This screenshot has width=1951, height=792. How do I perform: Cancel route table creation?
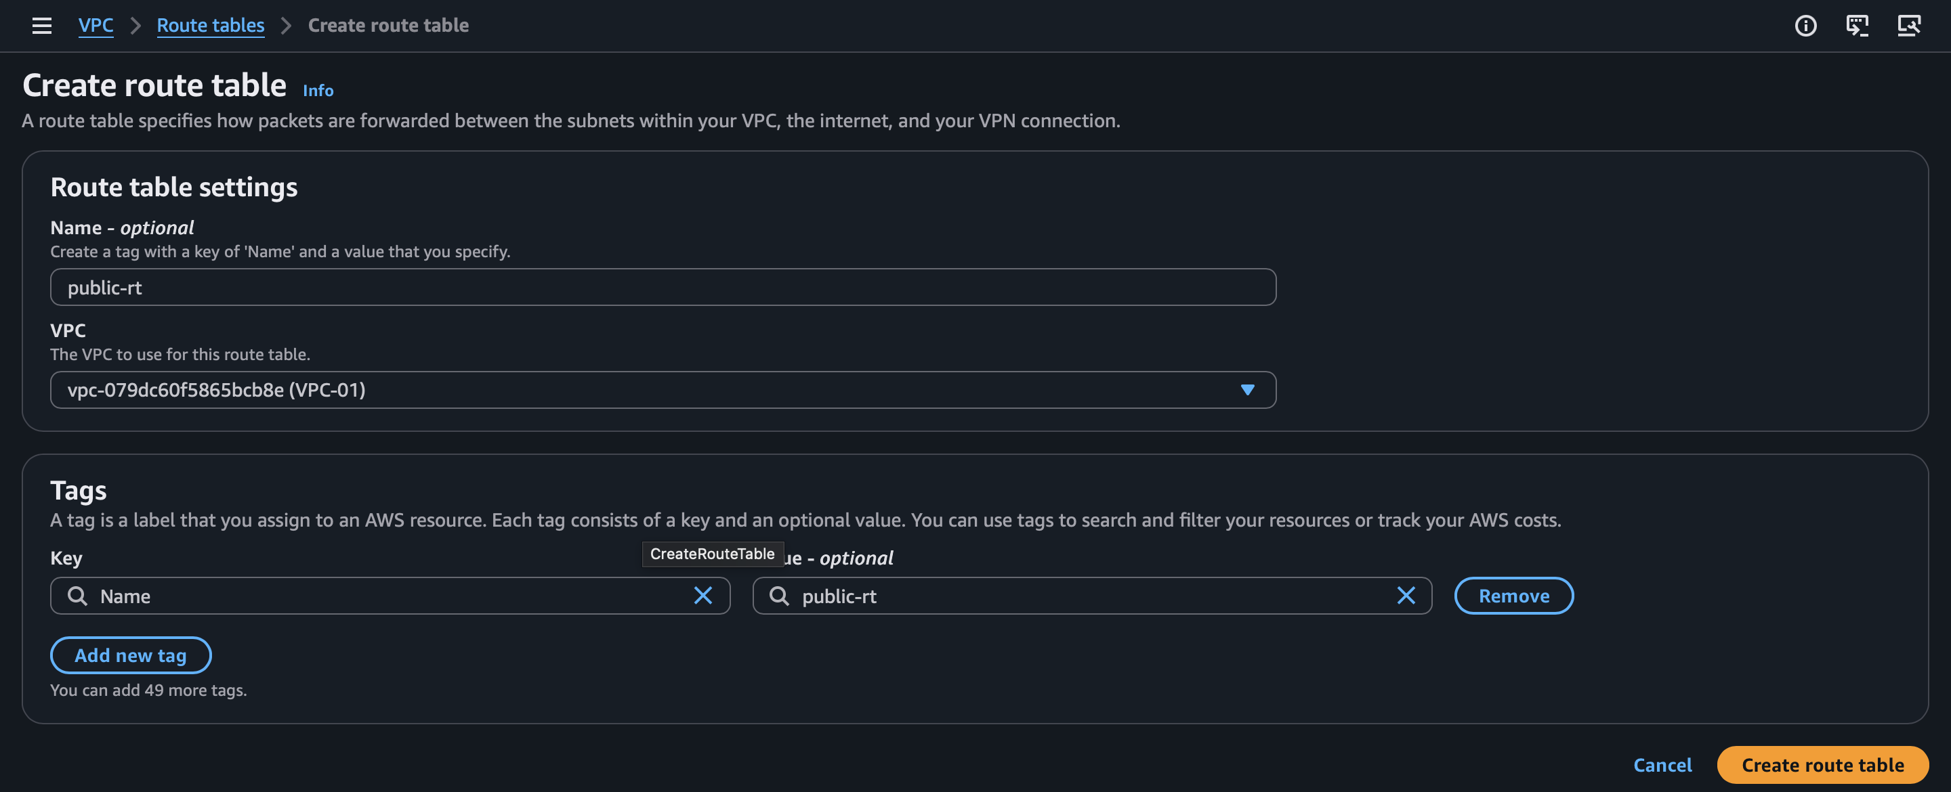(1662, 765)
